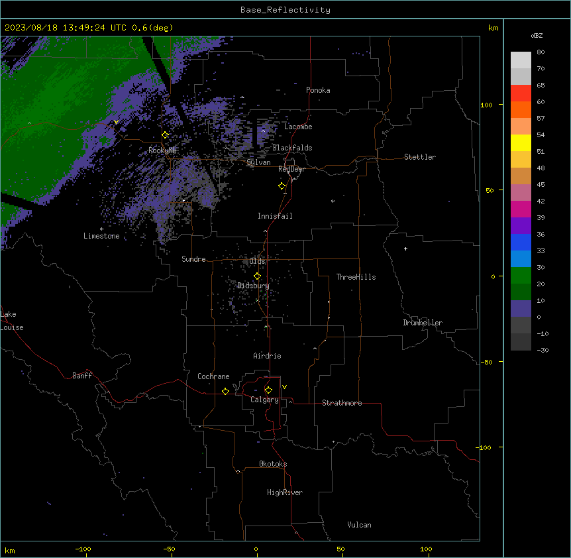The image size is (571, 558).
Task: Click the white plus marker north of Drumheller
Action: pos(405,249)
